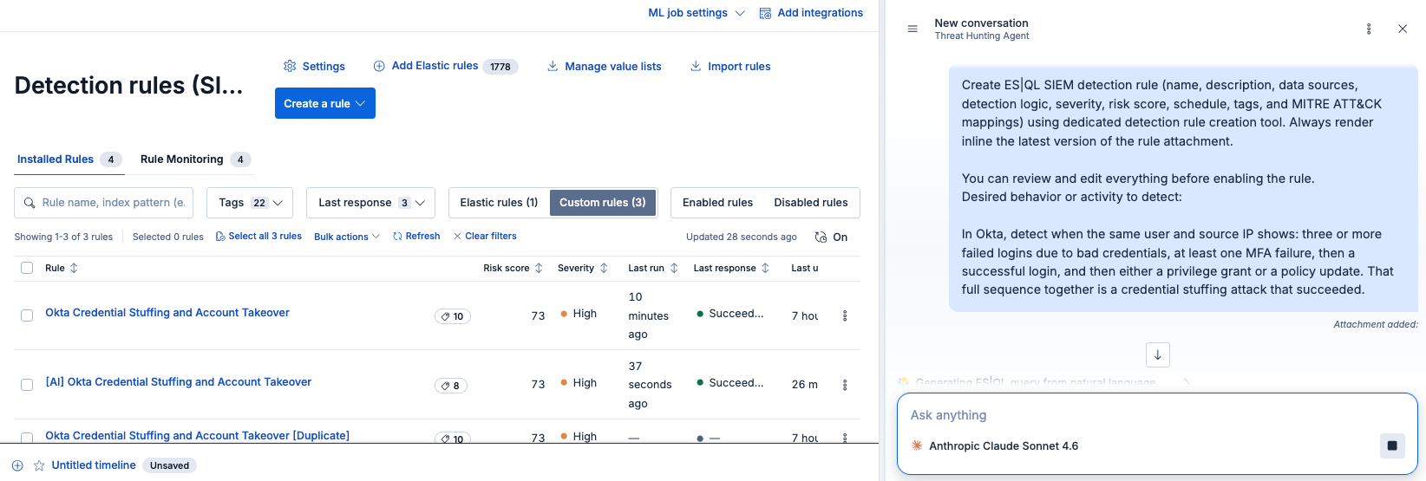Click the search magnifier icon in rule search
Viewport: 1426px width, 481px height.
[30, 203]
